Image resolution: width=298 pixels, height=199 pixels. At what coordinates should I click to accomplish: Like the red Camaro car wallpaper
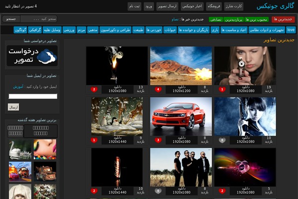coord(158,140)
